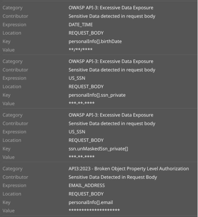The height and width of the screenshot is (217, 198).
Task: Select the EMAIL_ADDRESS expression value
Action: point(86,186)
